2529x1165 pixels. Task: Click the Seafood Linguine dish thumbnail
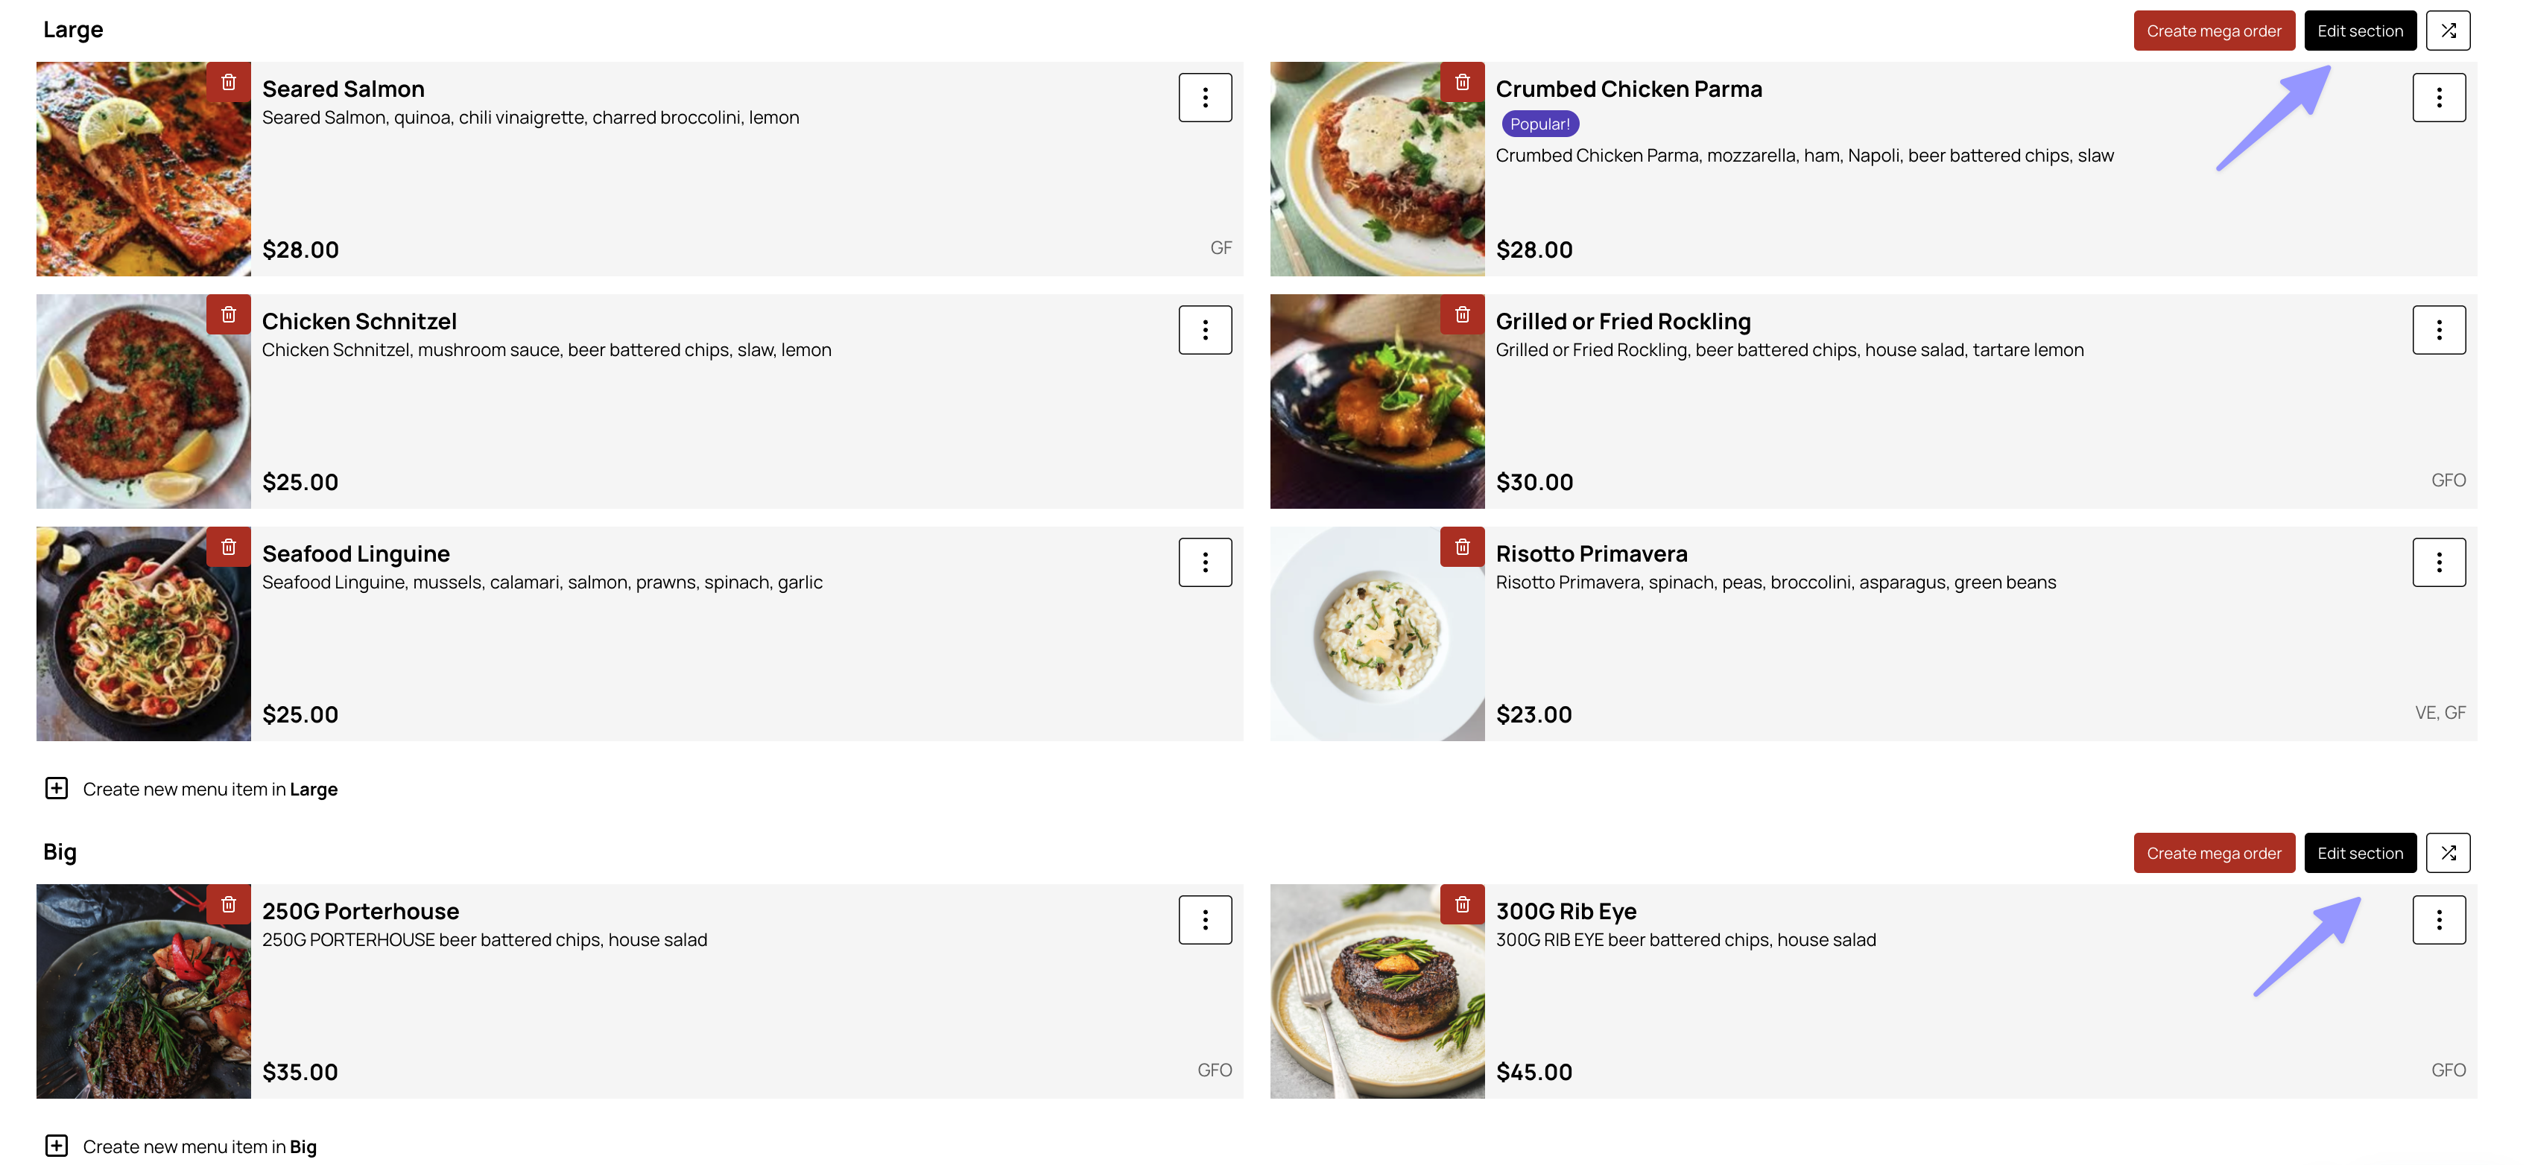(143, 634)
